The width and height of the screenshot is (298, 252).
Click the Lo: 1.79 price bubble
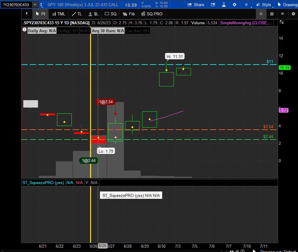(x=106, y=151)
